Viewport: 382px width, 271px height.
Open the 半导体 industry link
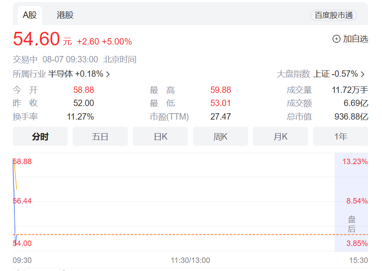[60, 74]
